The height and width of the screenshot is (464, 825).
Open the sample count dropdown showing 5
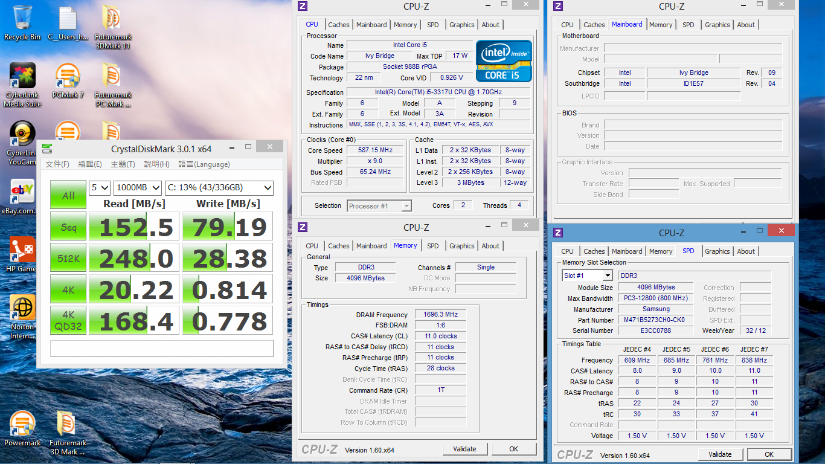pyautogui.click(x=100, y=187)
